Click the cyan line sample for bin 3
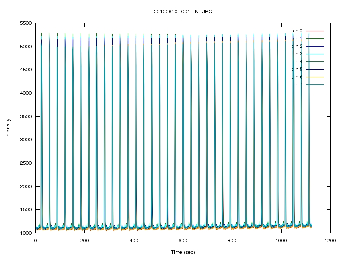Viewport: 341px width, 256px height. coord(315,54)
